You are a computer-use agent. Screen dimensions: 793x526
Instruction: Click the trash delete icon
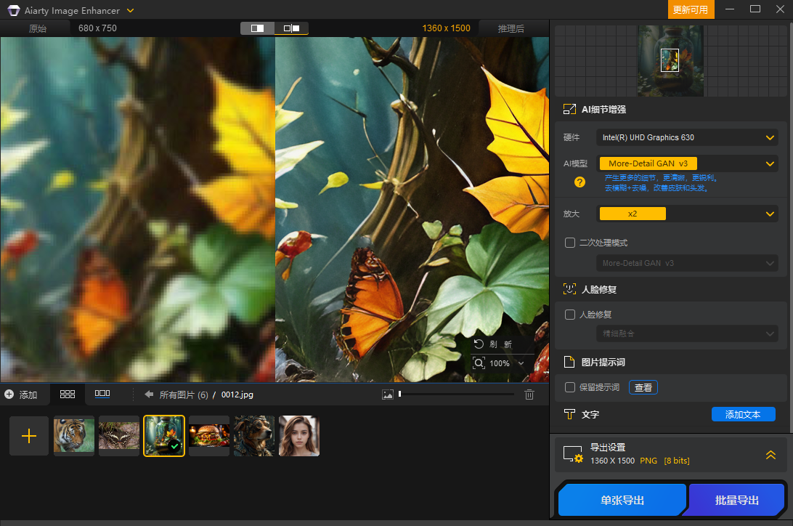coord(529,394)
